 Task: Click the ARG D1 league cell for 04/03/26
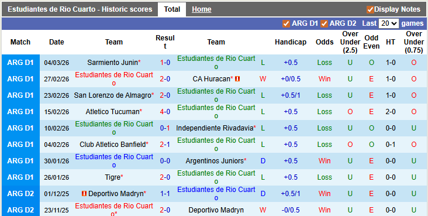(x=20, y=63)
